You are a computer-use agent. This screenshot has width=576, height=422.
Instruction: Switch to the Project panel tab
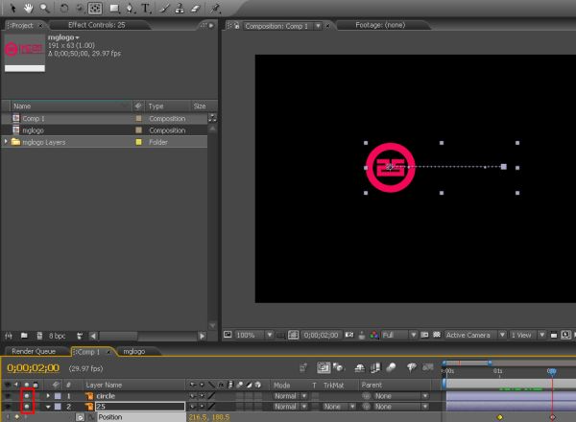tap(22, 25)
